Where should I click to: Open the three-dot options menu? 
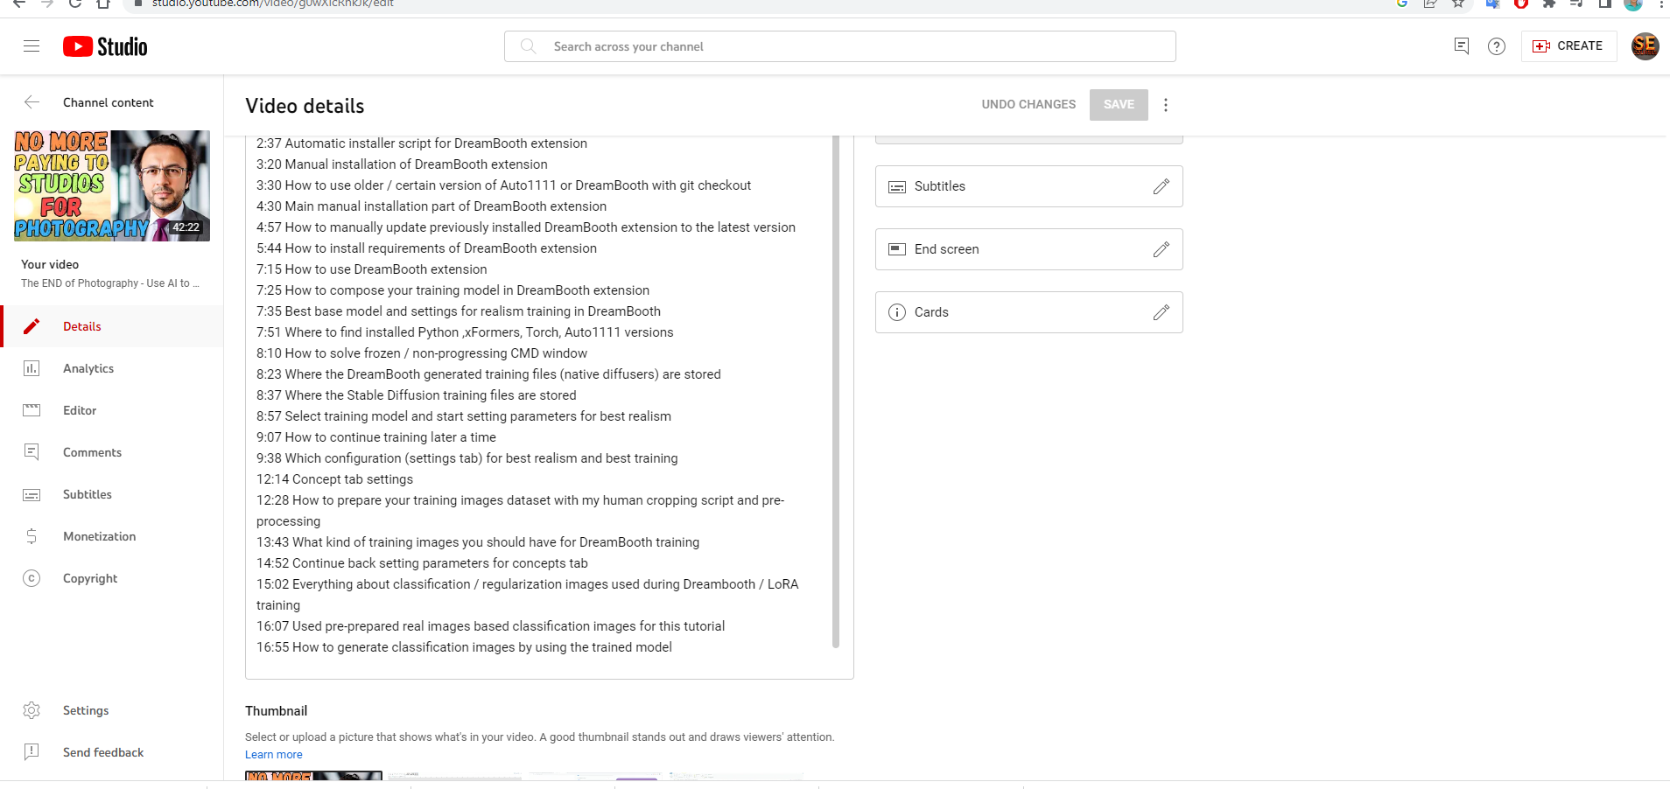point(1166,105)
